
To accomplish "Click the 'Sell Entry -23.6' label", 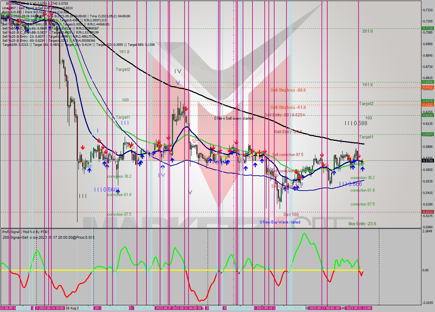I will 288,132.
